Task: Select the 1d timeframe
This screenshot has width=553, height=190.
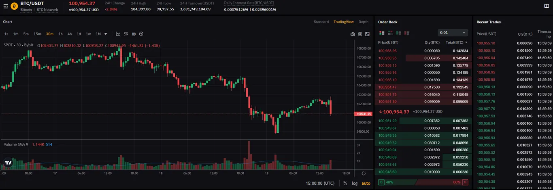Action: (79, 34)
